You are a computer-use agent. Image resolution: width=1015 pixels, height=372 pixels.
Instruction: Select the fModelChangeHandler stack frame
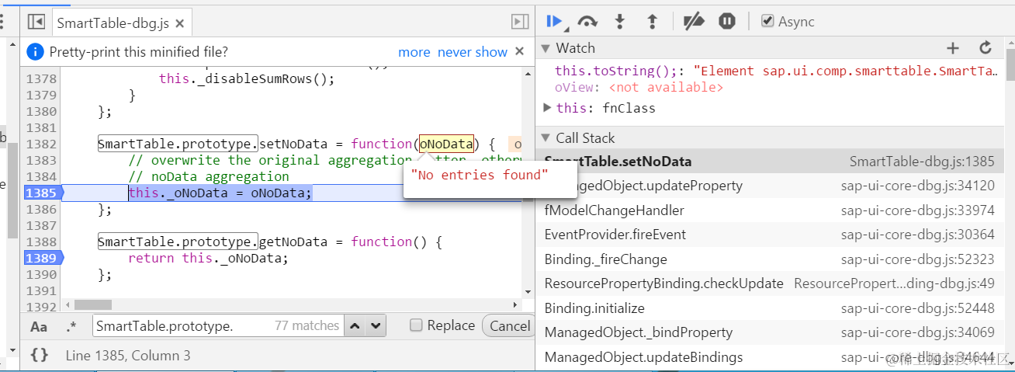coord(770,210)
